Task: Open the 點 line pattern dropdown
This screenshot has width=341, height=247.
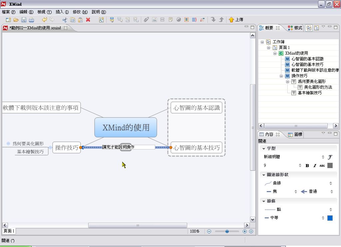Action: [x=331, y=210]
